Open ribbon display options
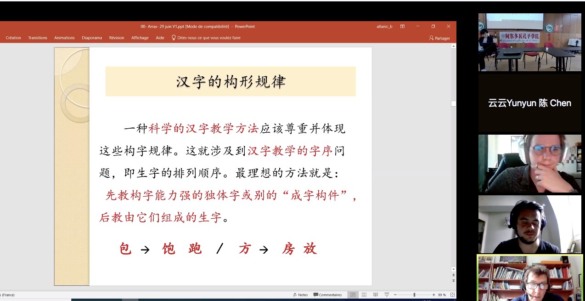 [x=402, y=27]
